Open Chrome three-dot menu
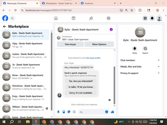 click(163, 10)
